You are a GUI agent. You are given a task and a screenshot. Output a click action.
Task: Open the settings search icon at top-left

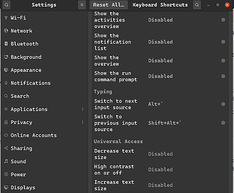[6, 5]
